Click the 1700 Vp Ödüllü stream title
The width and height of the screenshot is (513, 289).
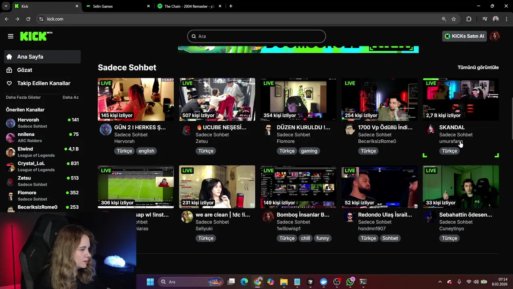pos(385,127)
